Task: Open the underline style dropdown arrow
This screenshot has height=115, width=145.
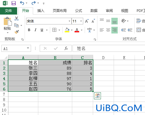Action: (47, 30)
